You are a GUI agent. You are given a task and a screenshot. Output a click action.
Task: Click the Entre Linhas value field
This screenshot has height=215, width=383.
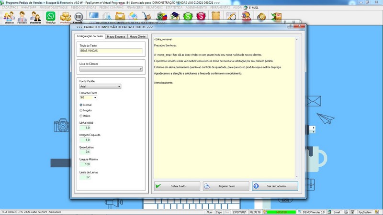point(85,152)
